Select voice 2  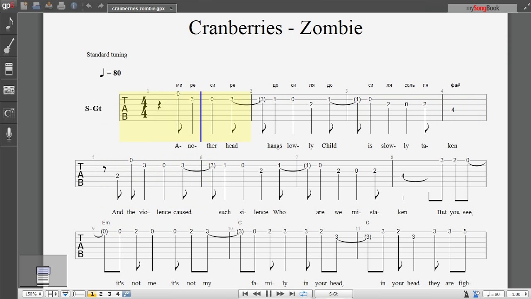coord(101,294)
